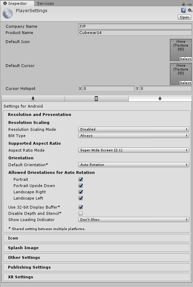Click the Default Icon label
Screen dimensions: 193x287
(18, 42)
